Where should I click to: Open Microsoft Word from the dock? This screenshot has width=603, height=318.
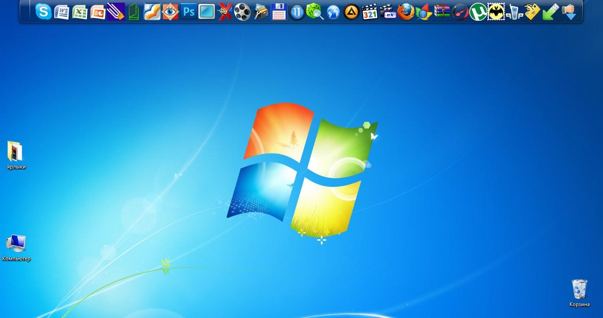click(61, 11)
